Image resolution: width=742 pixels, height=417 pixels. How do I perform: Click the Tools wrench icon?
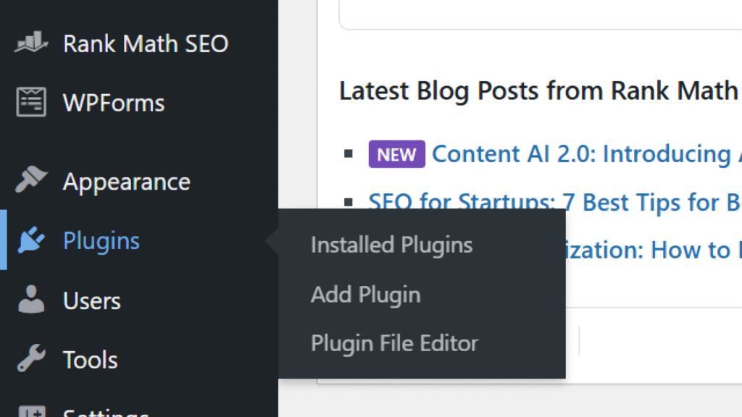[31, 359]
